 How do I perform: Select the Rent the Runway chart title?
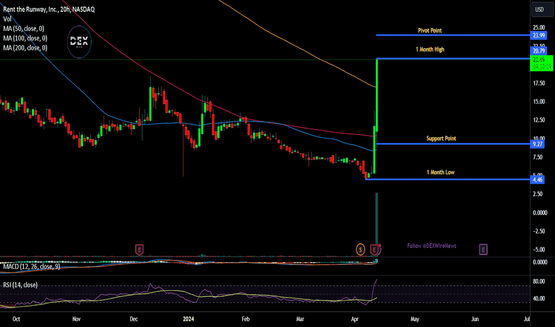tap(49, 10)
